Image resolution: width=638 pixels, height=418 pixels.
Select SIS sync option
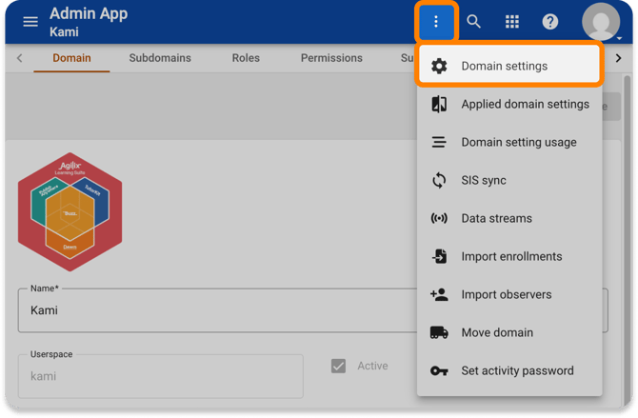tap(509, 180)
